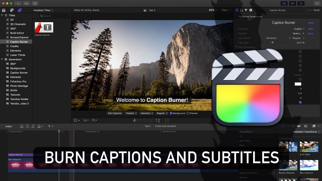Toggle the solo headphones icon in timeline

(x=293, y=126)
